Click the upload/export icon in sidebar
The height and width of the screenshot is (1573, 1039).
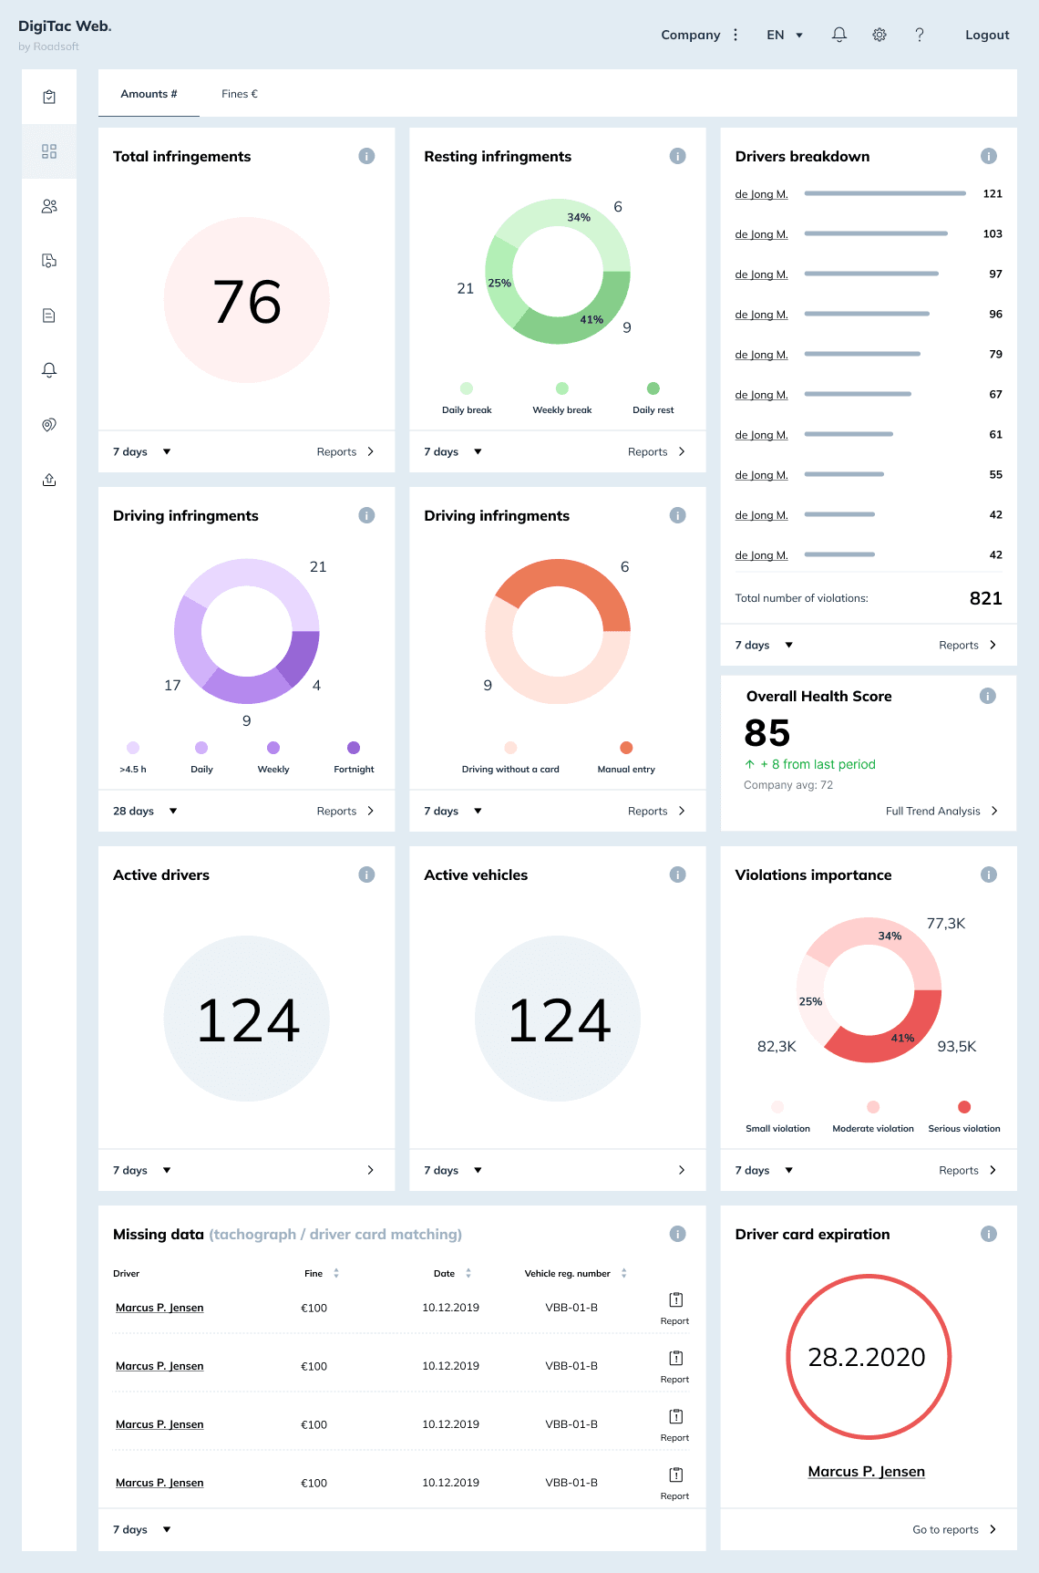click(49, 480)
